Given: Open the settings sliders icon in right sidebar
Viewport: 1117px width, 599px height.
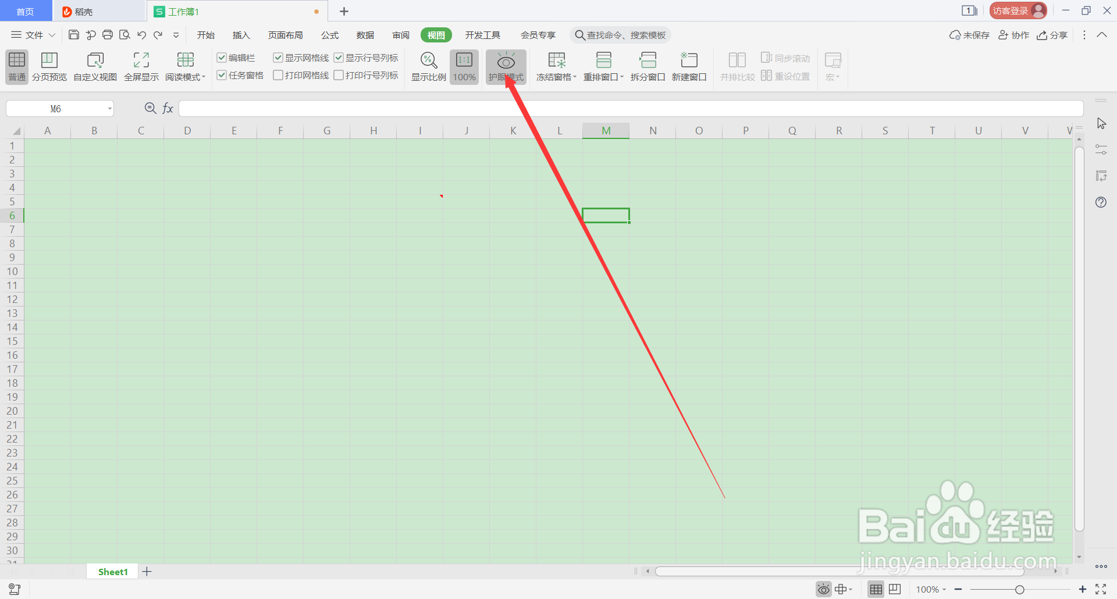Looking at the screenshot, I should [1101, 150].
